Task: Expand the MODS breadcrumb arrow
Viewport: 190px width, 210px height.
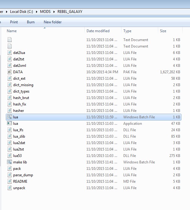Action: pyautogui.click(x=54, y=12)
